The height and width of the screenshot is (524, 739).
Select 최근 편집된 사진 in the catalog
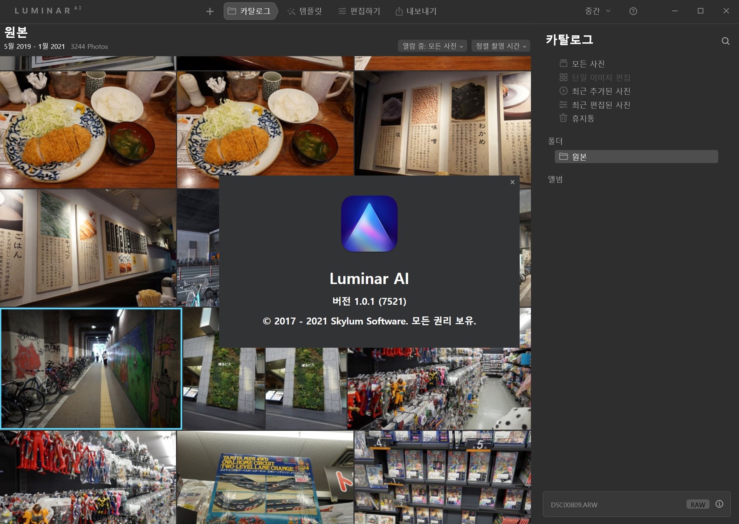coord(595,105)
